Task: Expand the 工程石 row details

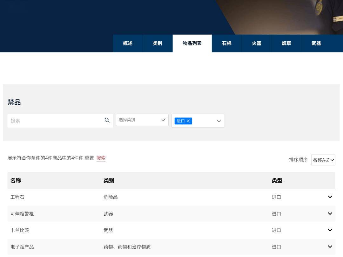Action: (x=330, y=197)
